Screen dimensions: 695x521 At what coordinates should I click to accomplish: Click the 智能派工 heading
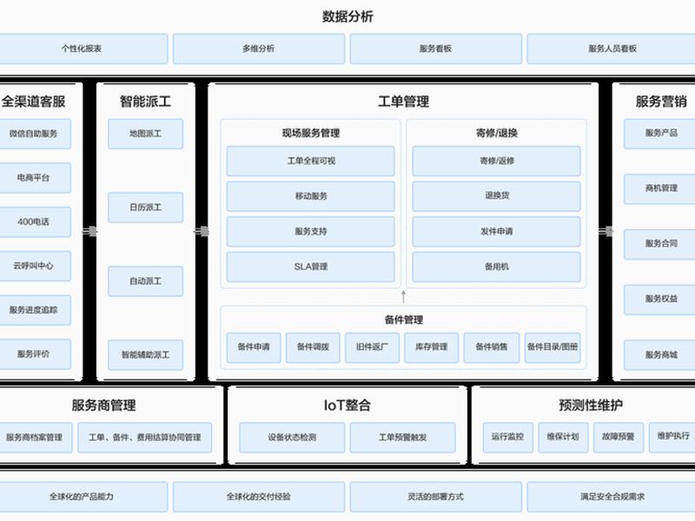point(145,102)
